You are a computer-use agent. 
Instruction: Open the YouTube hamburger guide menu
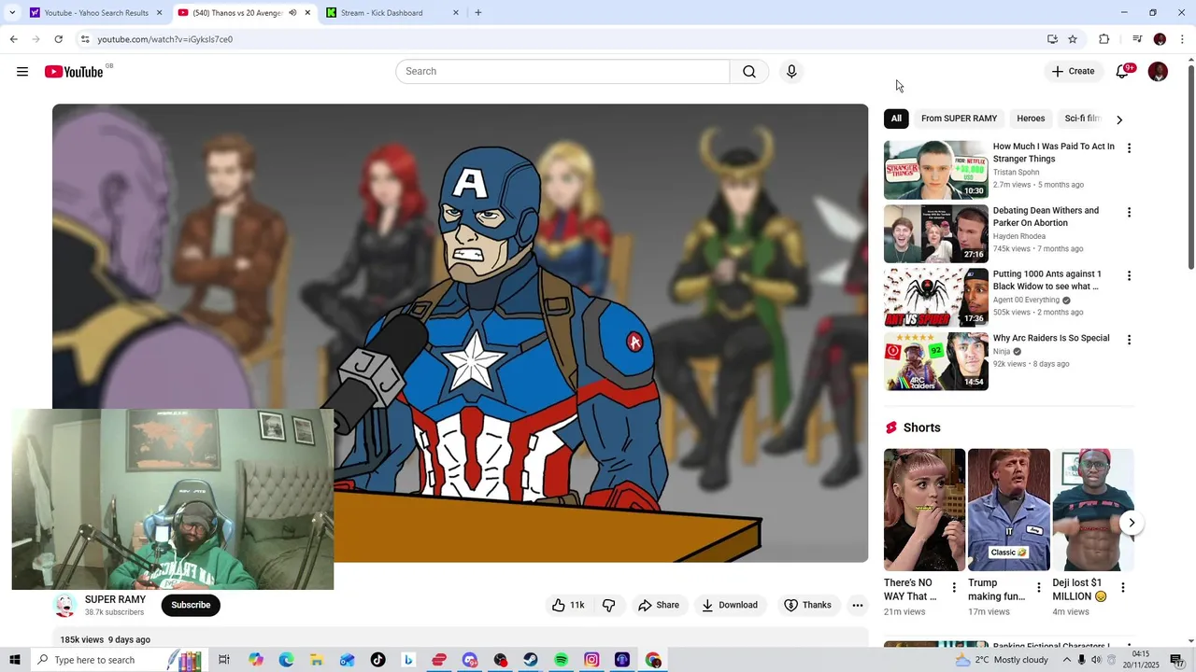(22, 72)
